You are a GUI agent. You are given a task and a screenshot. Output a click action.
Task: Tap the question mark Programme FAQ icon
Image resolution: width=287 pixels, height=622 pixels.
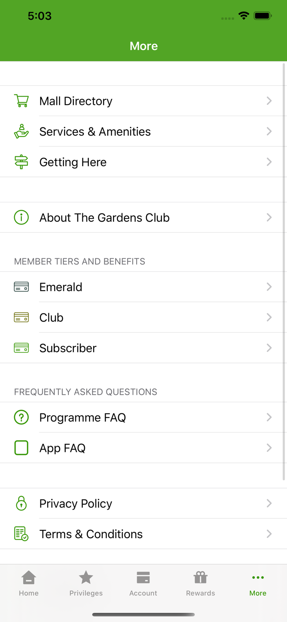[x=21, y=417]
